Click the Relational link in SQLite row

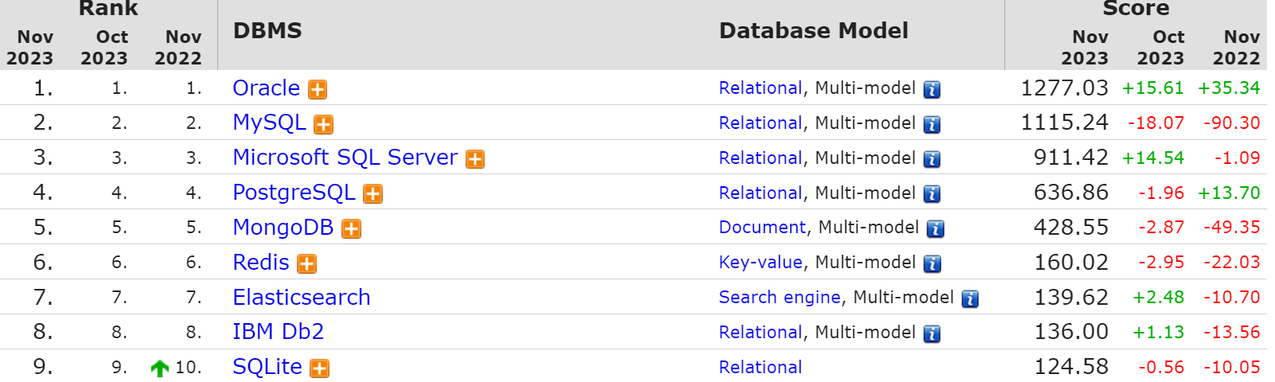point(760,367)
